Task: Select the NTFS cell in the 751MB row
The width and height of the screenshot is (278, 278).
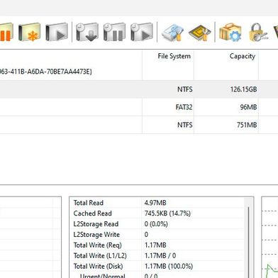Action: [185, 125]
